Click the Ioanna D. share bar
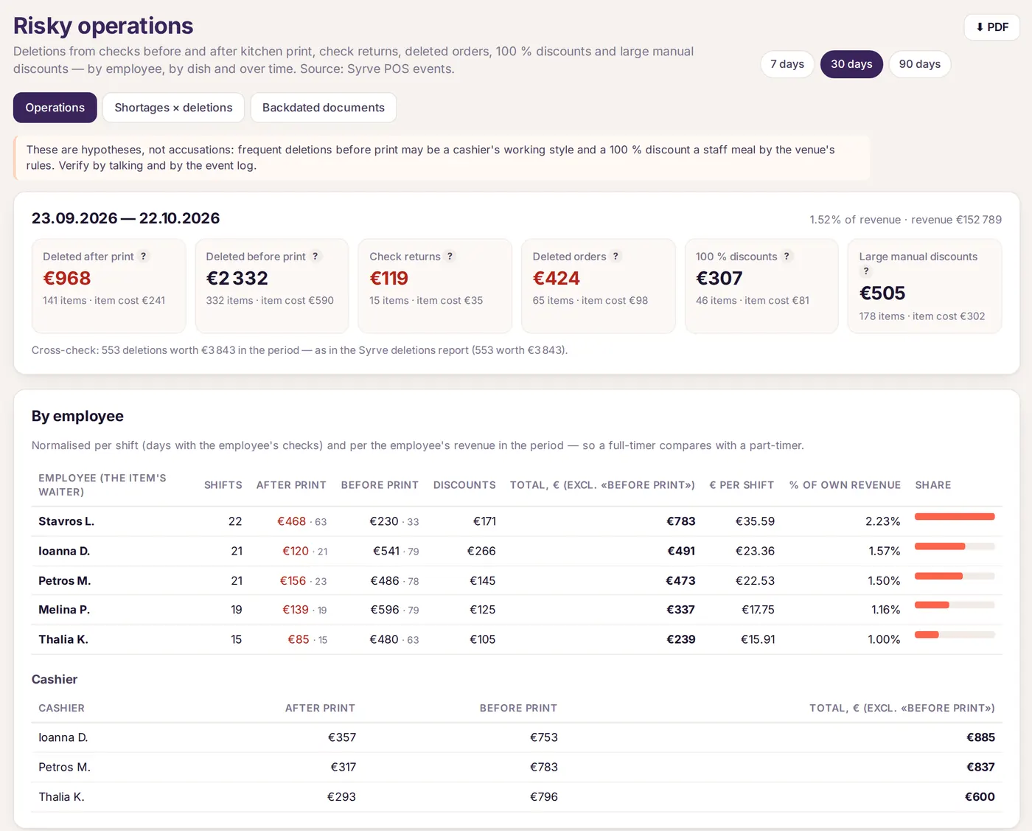This screenshot has width=1032, height=831. coord(955,546)
